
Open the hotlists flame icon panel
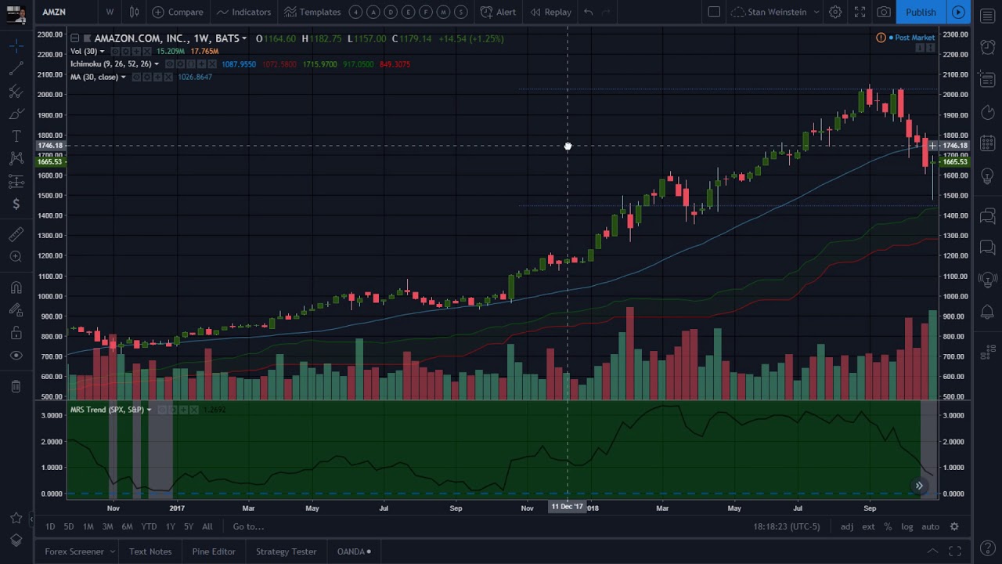[x=987, y=113]
